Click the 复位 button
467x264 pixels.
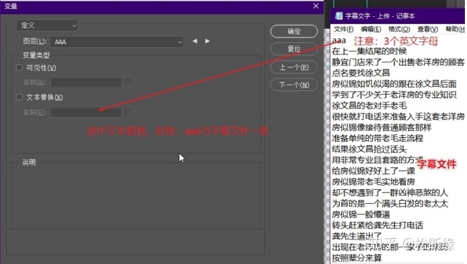point(294,49)
